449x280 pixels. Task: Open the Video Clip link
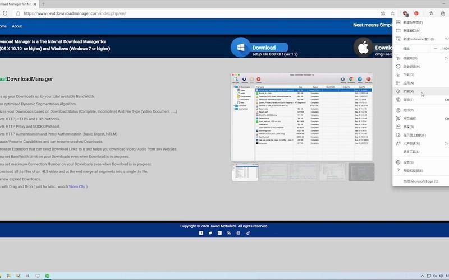coord(77,186)
